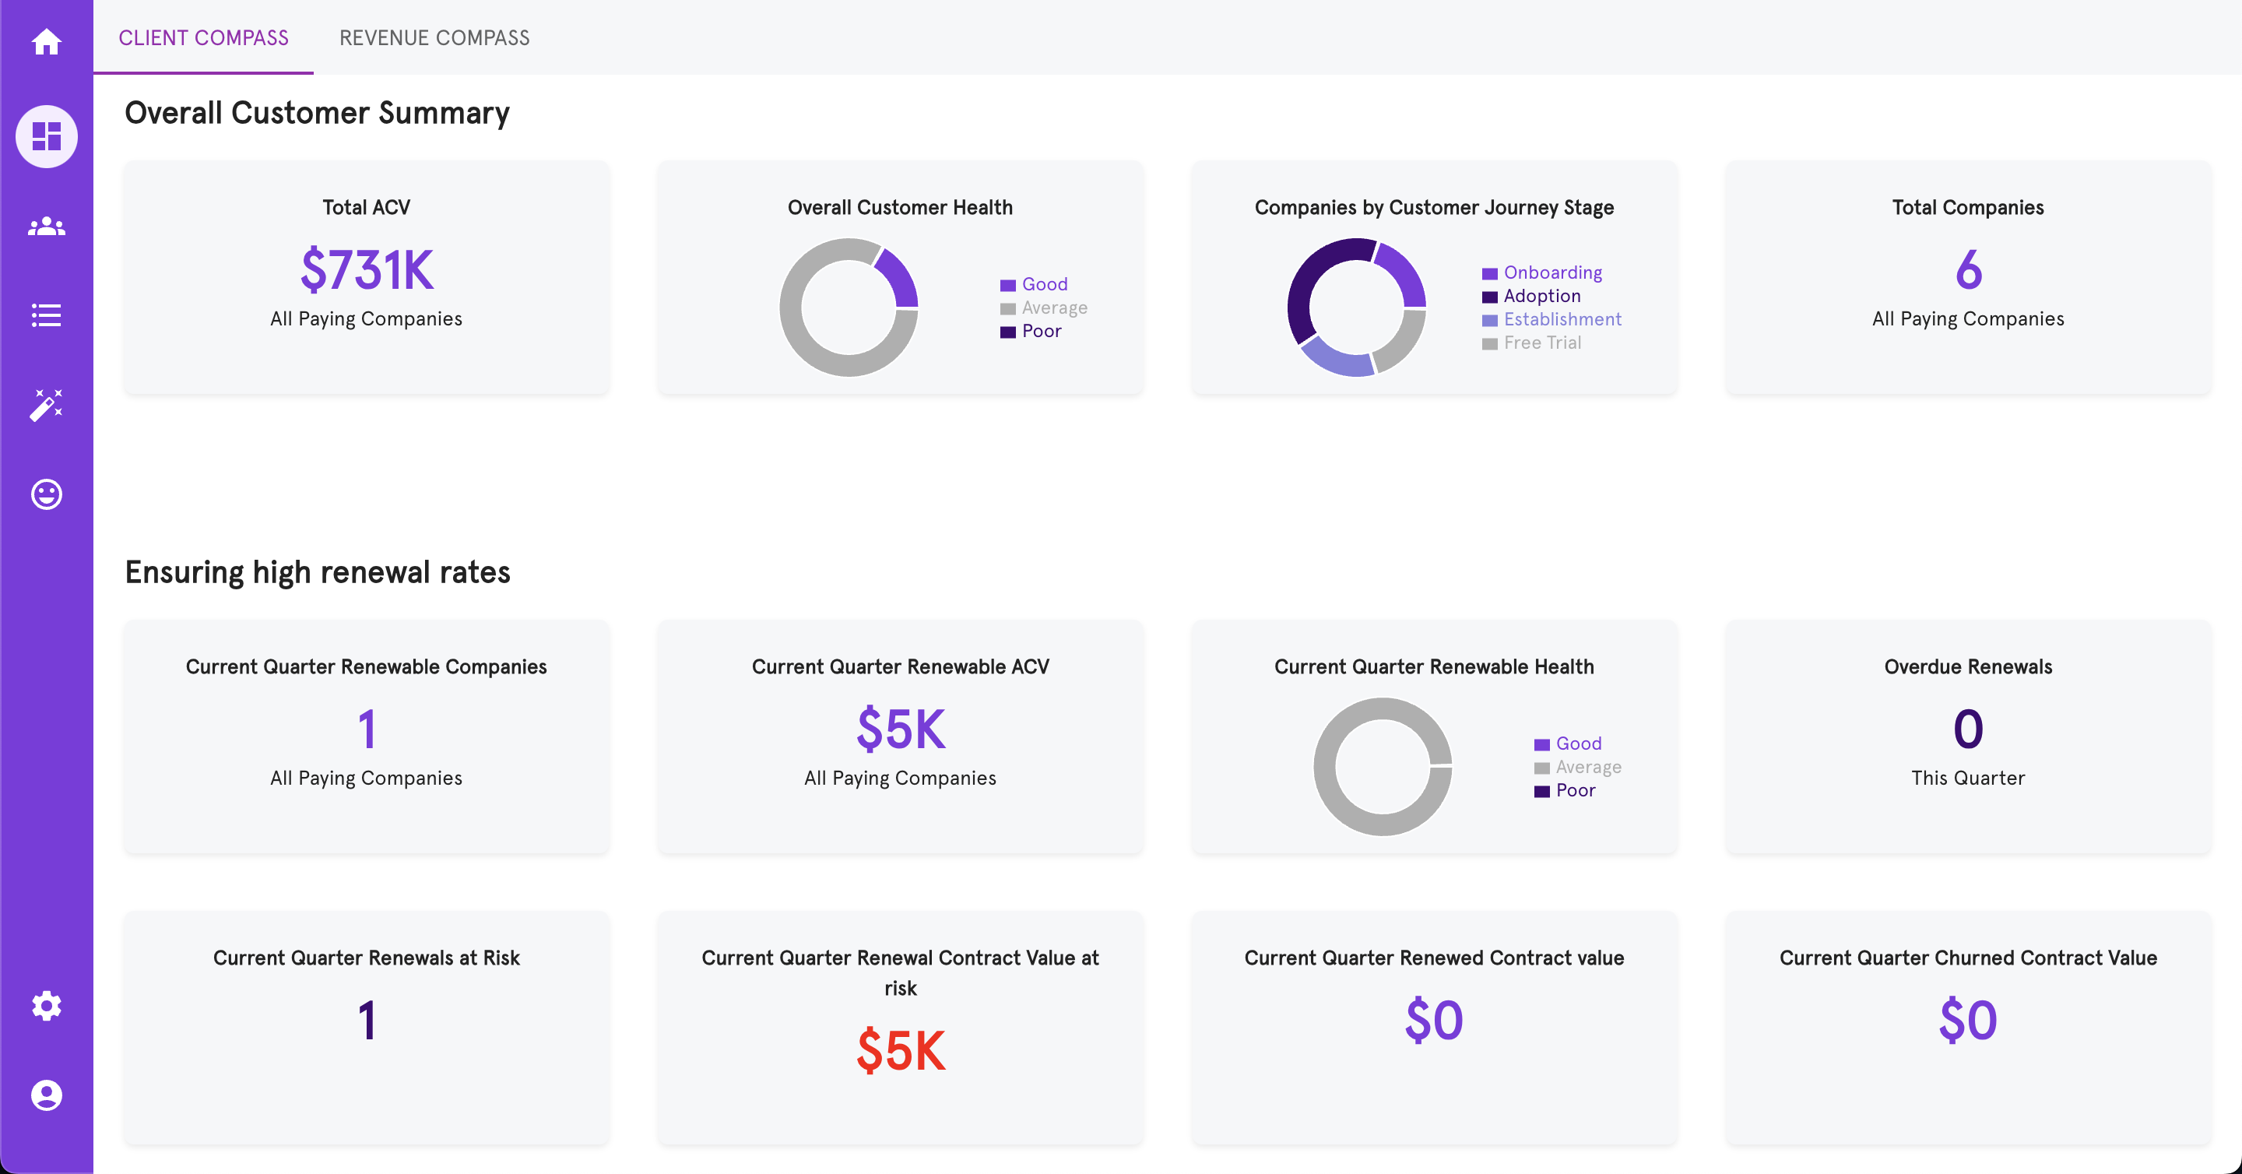Open the Home icon in sidebar
The width and height of the screenshot is (2242, 1174).
(x=46, y=41)
